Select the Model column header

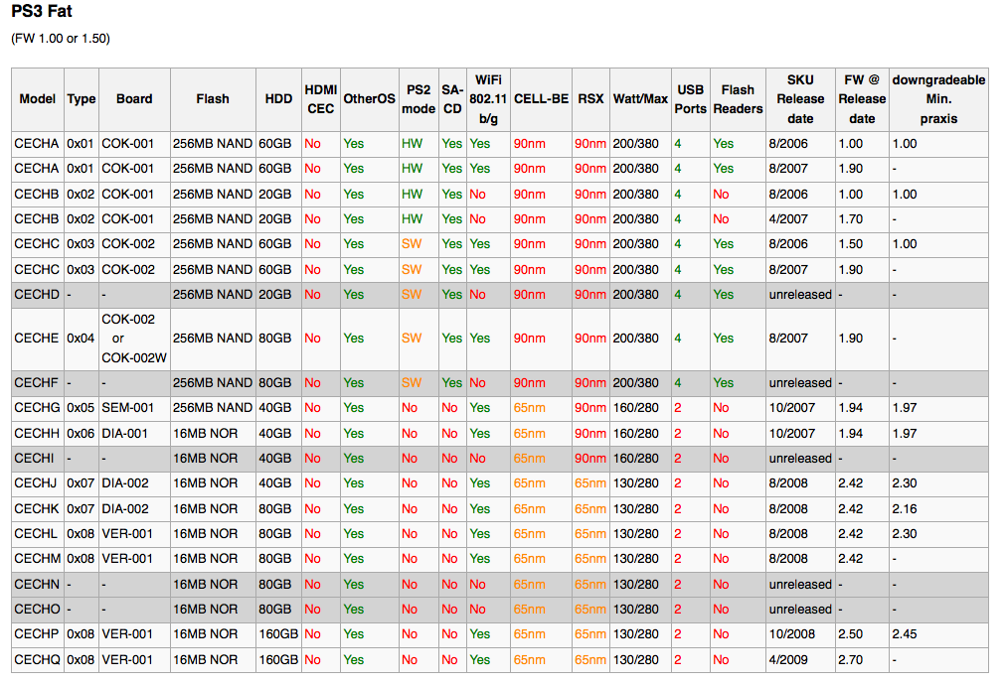tap(38, 99)
